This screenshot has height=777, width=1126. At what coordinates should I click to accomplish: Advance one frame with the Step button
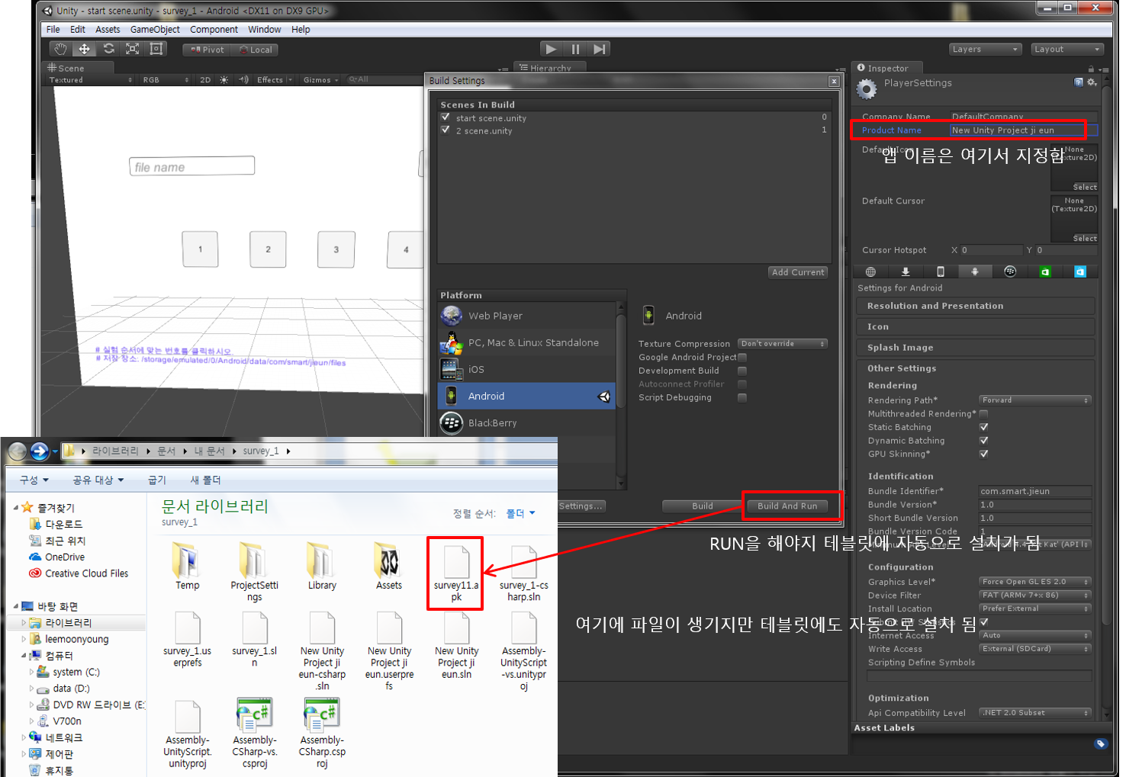point(600,49)
